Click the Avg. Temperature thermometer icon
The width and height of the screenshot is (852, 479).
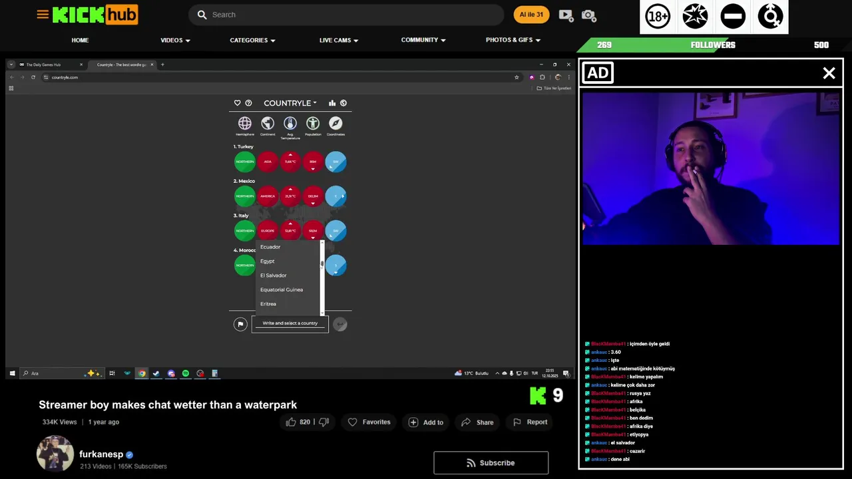coord(290,123)
